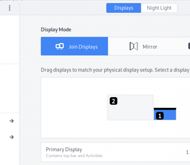Select display 2 in the arrangement area
This screenshot has height=165, width=190.
click(130, 107)
